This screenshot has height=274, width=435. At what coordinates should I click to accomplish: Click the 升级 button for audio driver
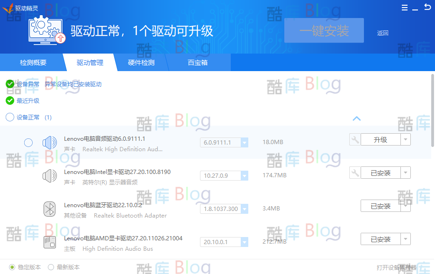pyautogui.click(x=381, y=139)
